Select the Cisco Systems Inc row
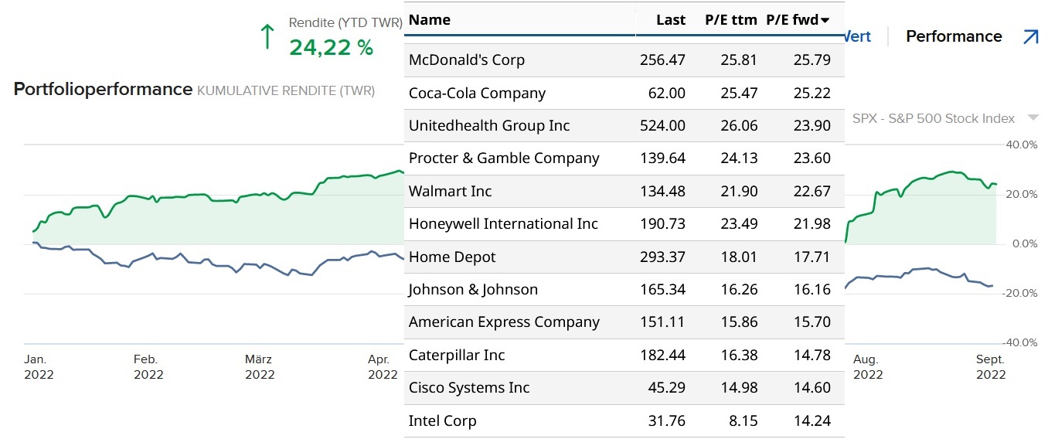Screen dimensions: 1048x439 (469, 388)
